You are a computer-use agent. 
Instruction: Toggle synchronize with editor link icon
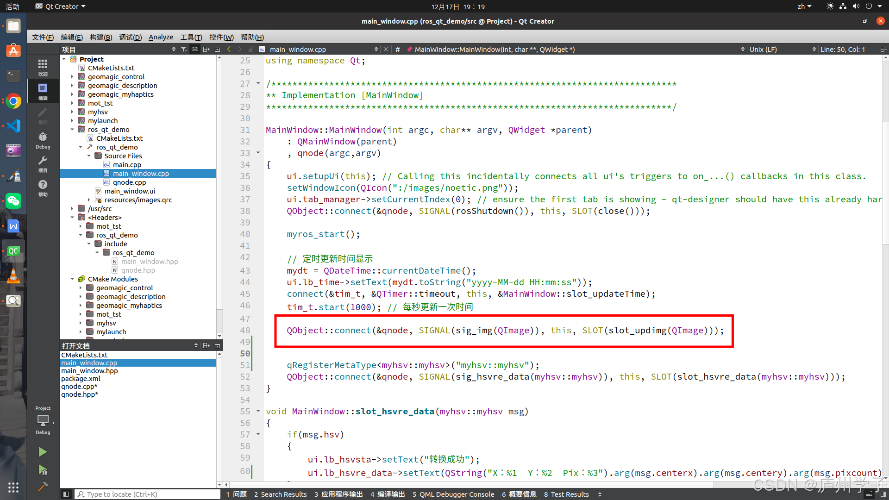click(x=195, y=49)
